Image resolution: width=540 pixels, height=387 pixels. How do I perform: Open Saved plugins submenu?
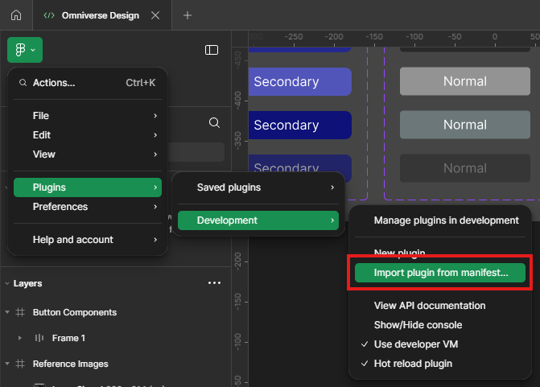click(258, 187)
